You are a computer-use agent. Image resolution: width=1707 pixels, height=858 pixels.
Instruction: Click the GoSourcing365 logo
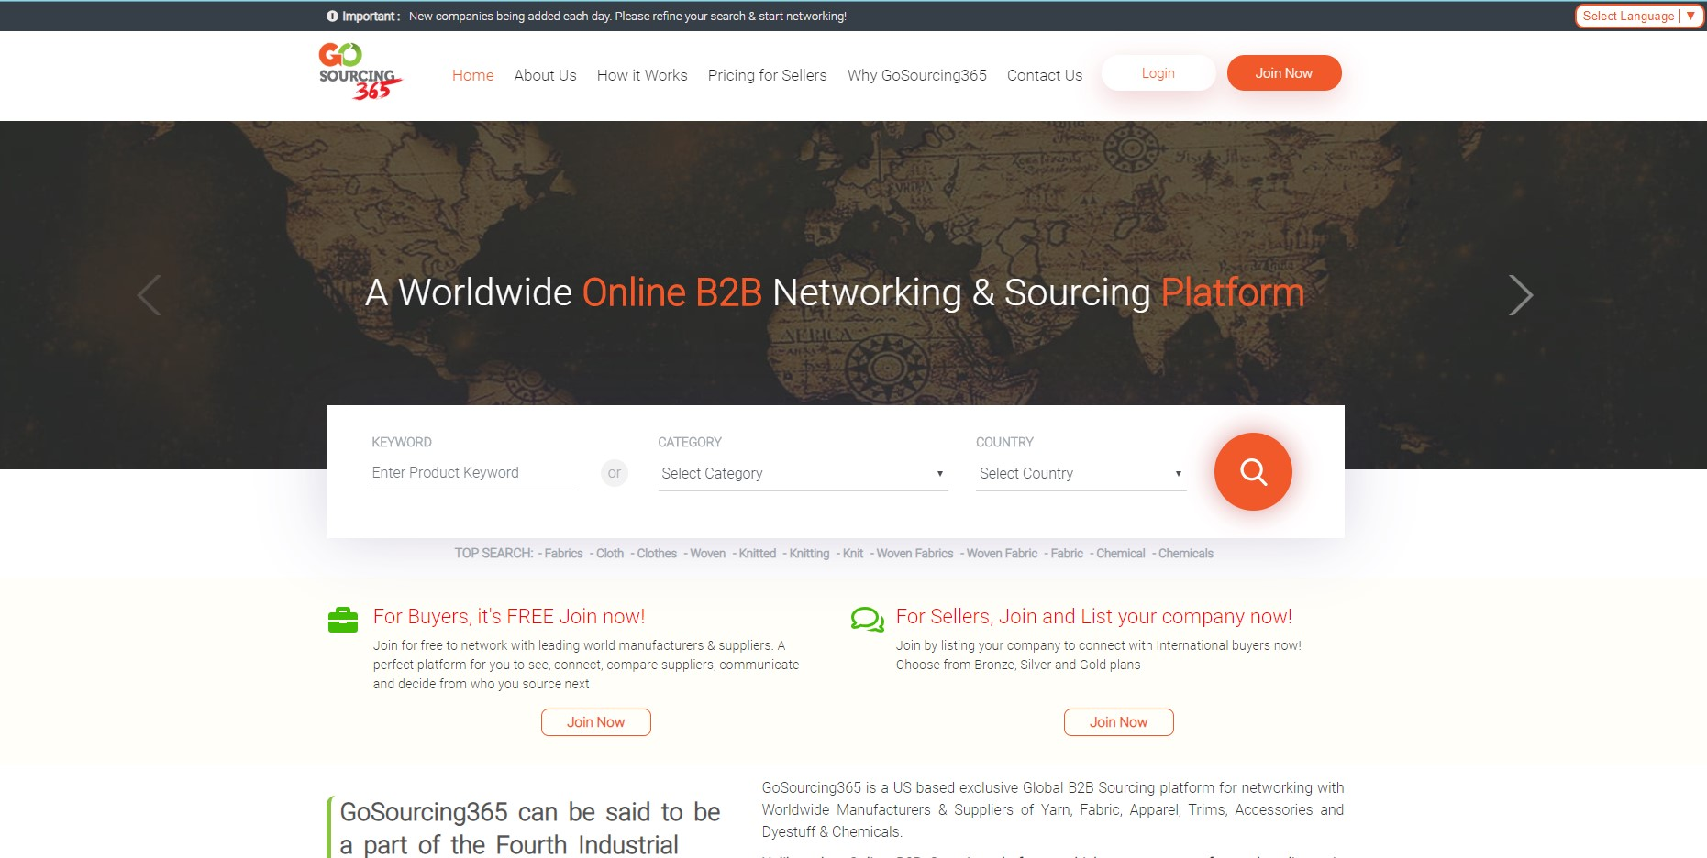pyautogui.click(x=360, y=71)
